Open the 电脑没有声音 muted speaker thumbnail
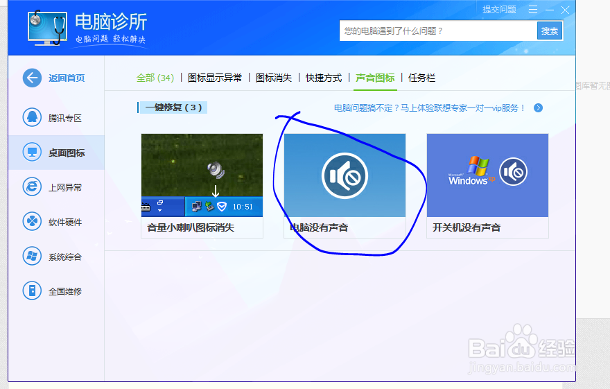Screen dimensions: 610x389 (345, 175)
